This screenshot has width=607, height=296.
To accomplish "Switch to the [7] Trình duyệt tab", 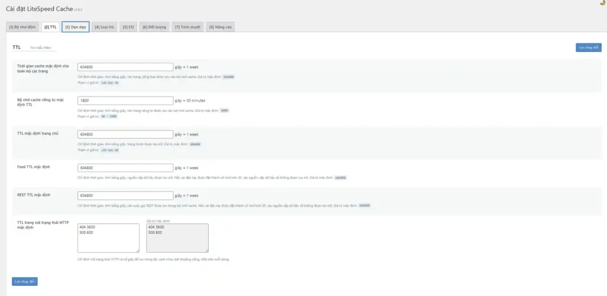I will [187, 27].
